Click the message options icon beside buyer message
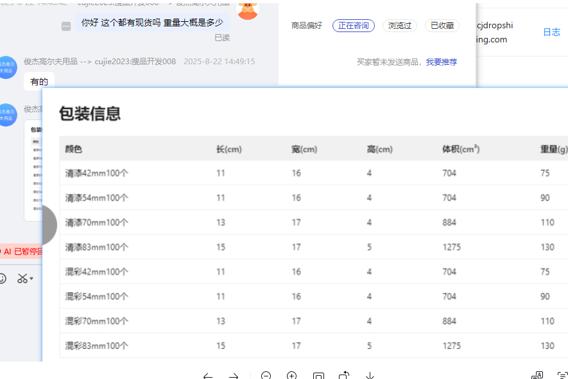 [x=66, y=26]
